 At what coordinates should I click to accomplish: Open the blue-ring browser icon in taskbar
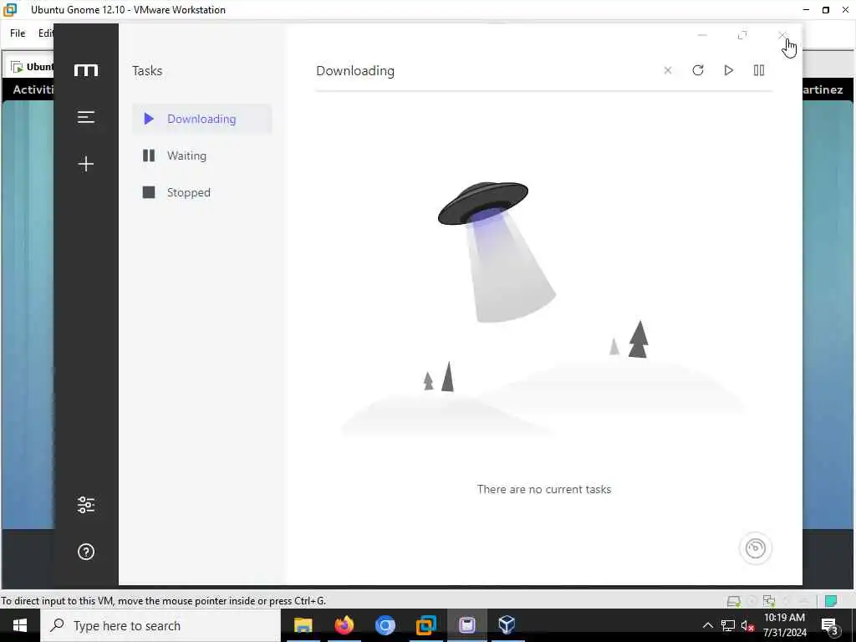(385, 625)
